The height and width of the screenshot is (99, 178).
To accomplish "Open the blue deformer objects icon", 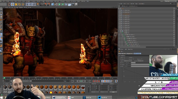I will 66,5.
